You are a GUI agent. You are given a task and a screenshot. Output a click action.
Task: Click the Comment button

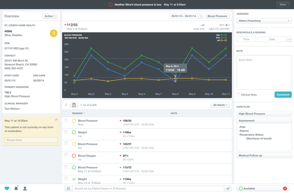283,95
